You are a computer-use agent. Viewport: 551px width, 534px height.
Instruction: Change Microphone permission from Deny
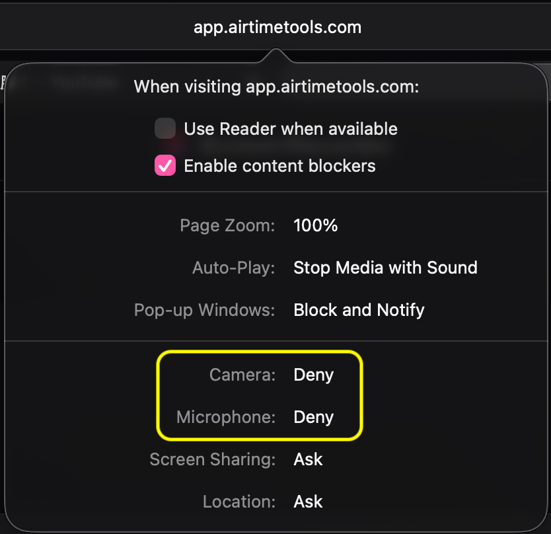pos(312,417)
